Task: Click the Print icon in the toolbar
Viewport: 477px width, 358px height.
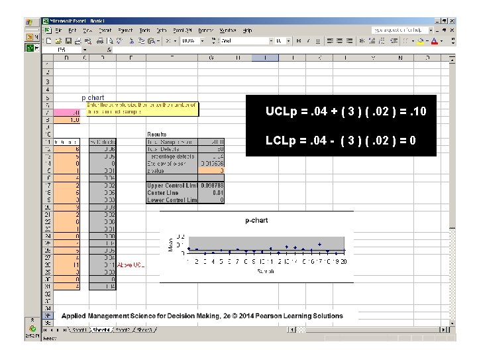Action: (100, 41)
